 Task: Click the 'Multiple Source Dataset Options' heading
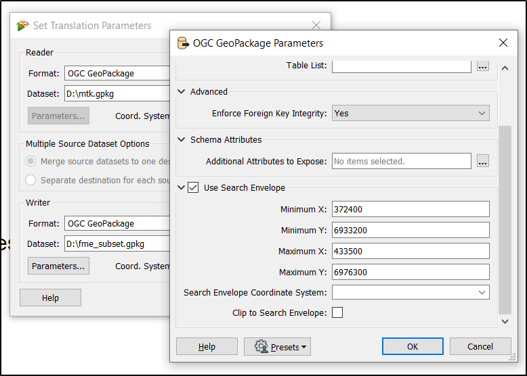tap(87, 143)
